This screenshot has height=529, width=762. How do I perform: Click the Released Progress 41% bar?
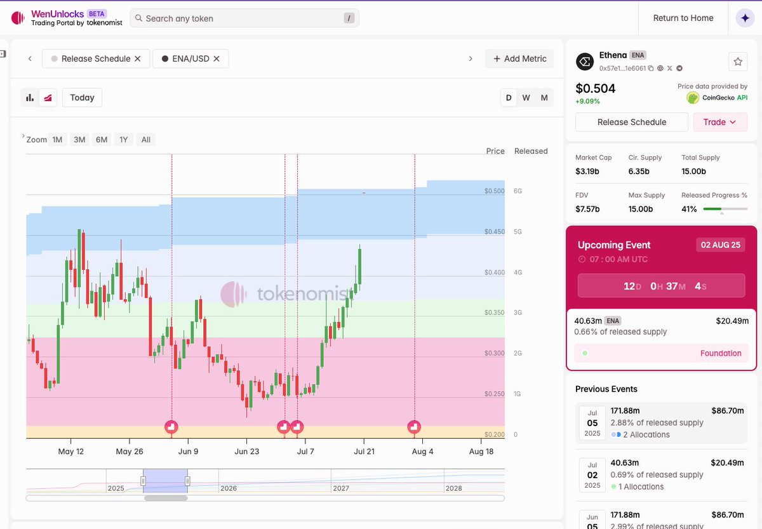tap(725, 209)
